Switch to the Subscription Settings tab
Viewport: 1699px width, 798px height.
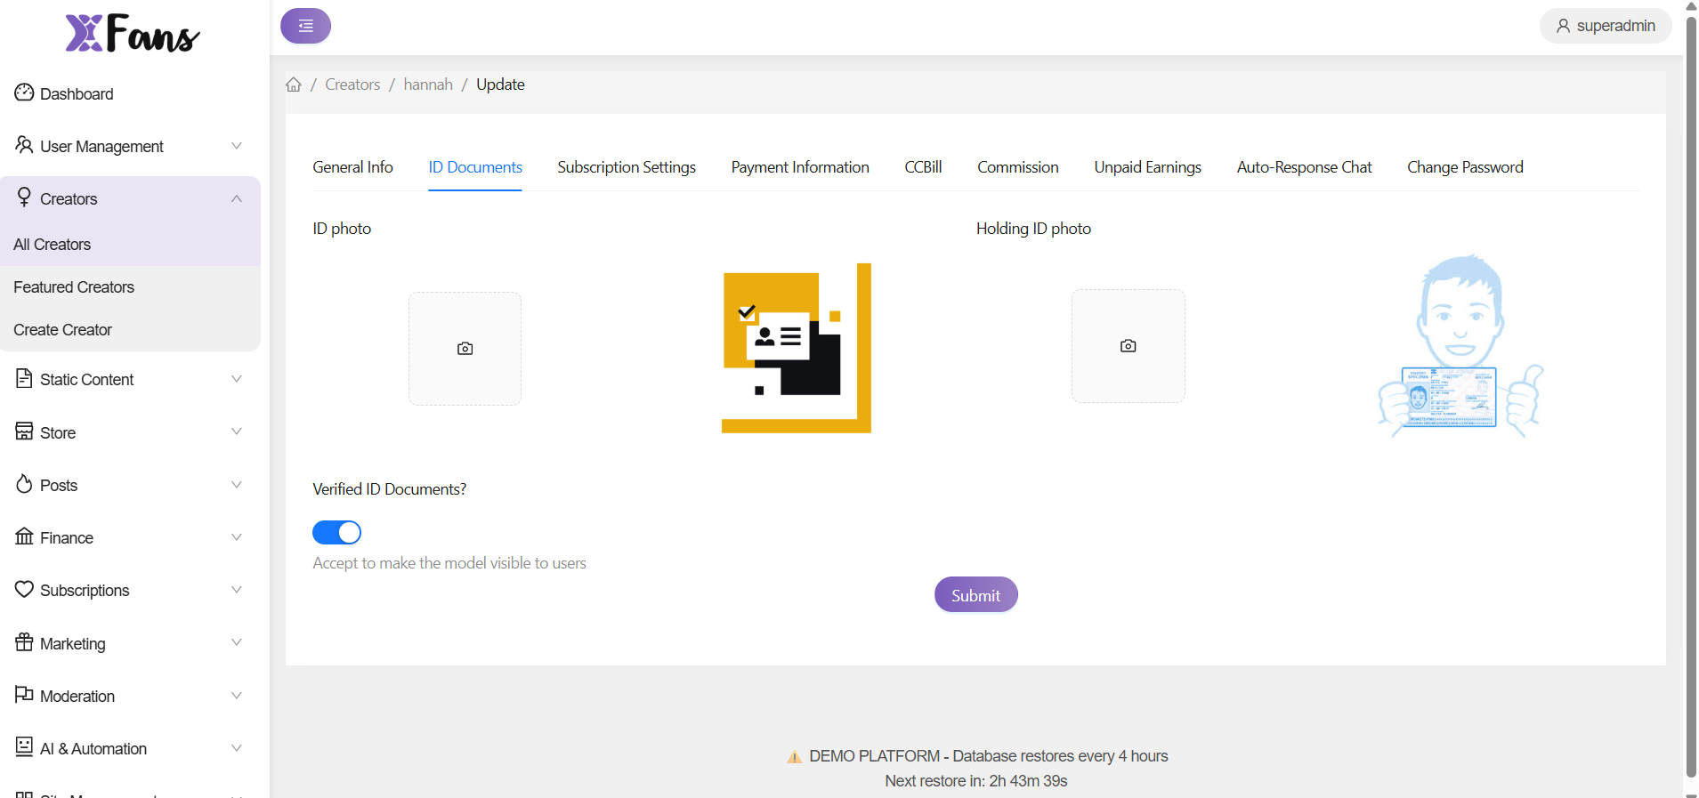626,167
